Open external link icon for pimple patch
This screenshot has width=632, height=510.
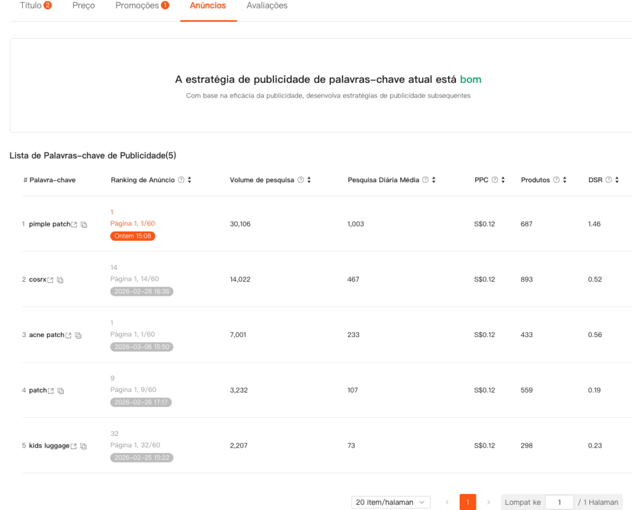pyautogui.click(x=74, y=224)
